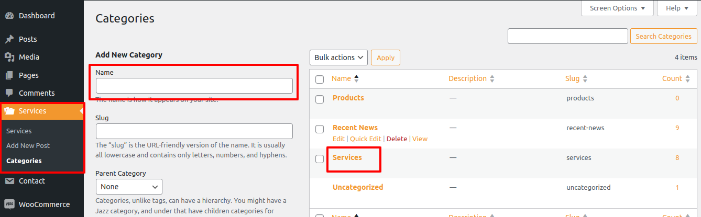The image size is (701, 217).
Task: Click Quick Edit under Recent News
Action: coord(366,139)
